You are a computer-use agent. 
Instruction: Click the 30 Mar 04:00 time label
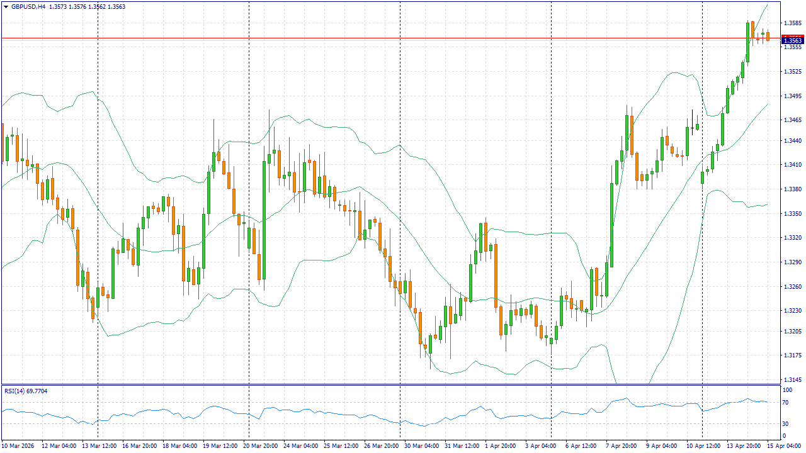pyautogui.click(x=421, y=445)
